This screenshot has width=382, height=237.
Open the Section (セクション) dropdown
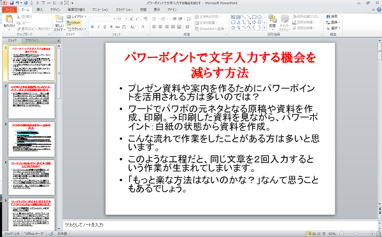[76, 29]
